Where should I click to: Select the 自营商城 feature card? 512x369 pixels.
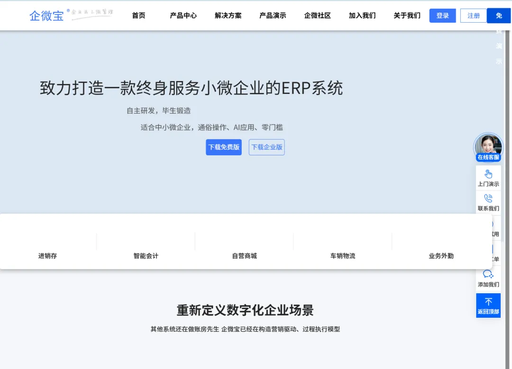pyautogui.click(x=244, y=256)
